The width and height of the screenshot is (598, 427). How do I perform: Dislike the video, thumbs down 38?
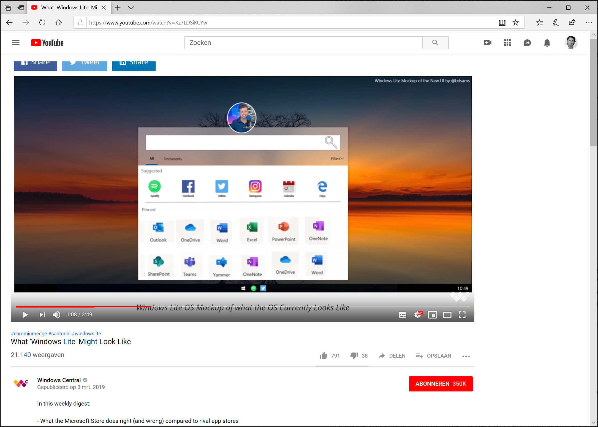click(359, 356)
